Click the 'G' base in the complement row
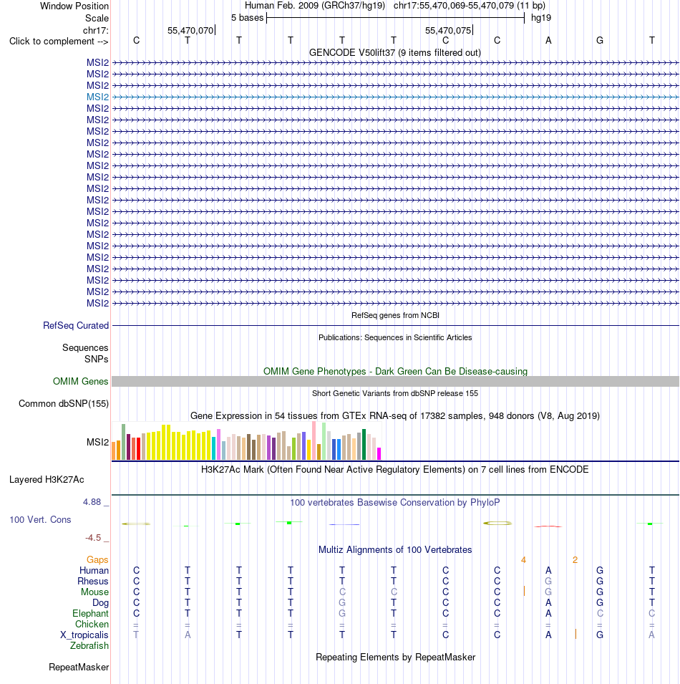 (600, 41)
